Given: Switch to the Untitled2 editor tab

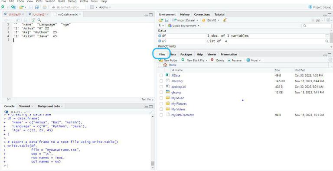Looking at the screenshot, I should click(x=39, y=14).
